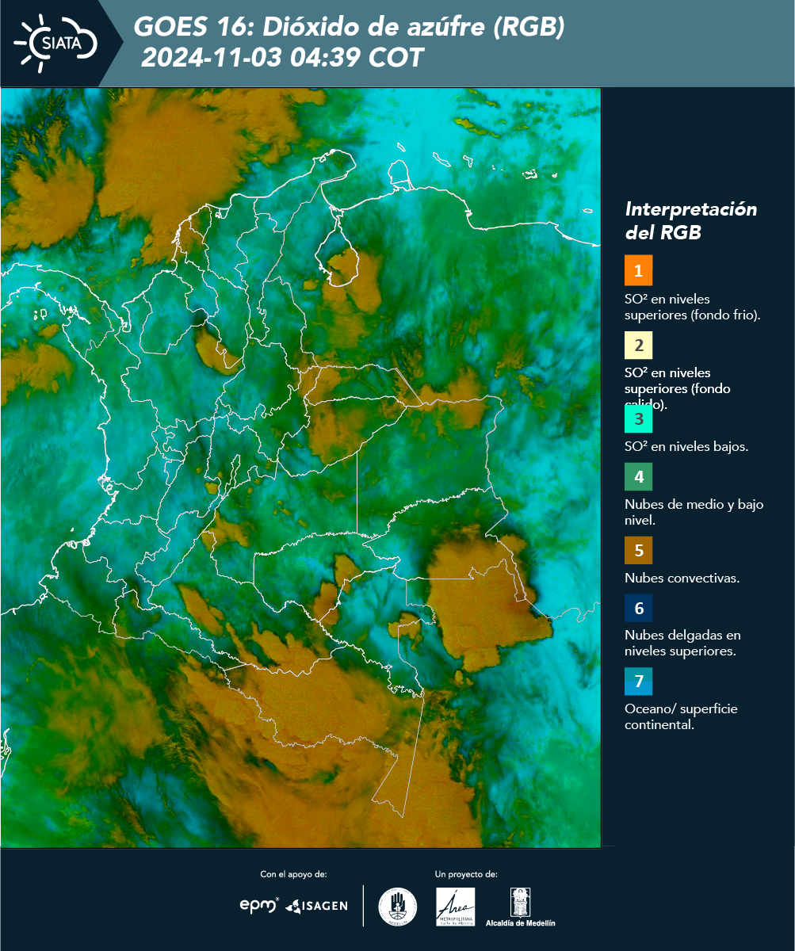
Task: Select orange legend swatch number 1
Action: point(638,270)
